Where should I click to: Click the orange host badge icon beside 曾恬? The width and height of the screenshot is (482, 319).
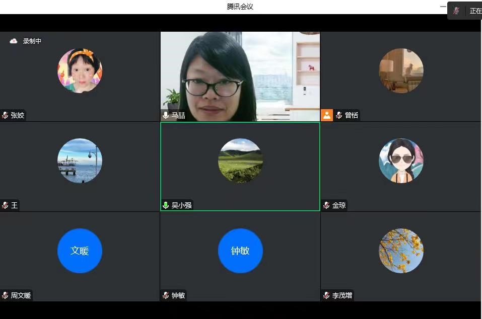point(327,115)
